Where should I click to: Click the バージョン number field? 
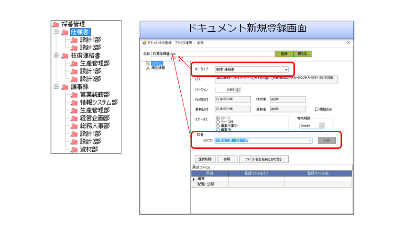[225, 90]
